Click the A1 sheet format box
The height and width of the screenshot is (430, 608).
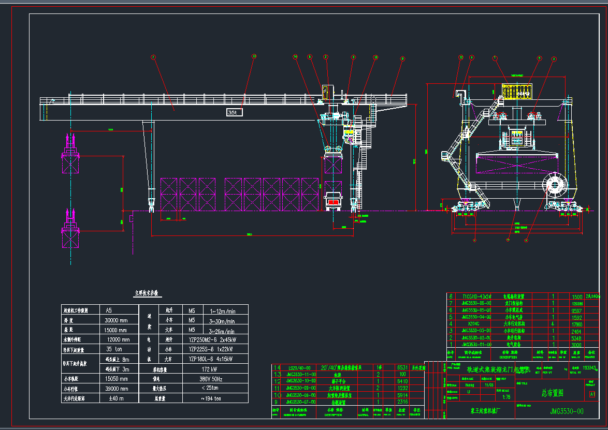(x=592, y=394)
